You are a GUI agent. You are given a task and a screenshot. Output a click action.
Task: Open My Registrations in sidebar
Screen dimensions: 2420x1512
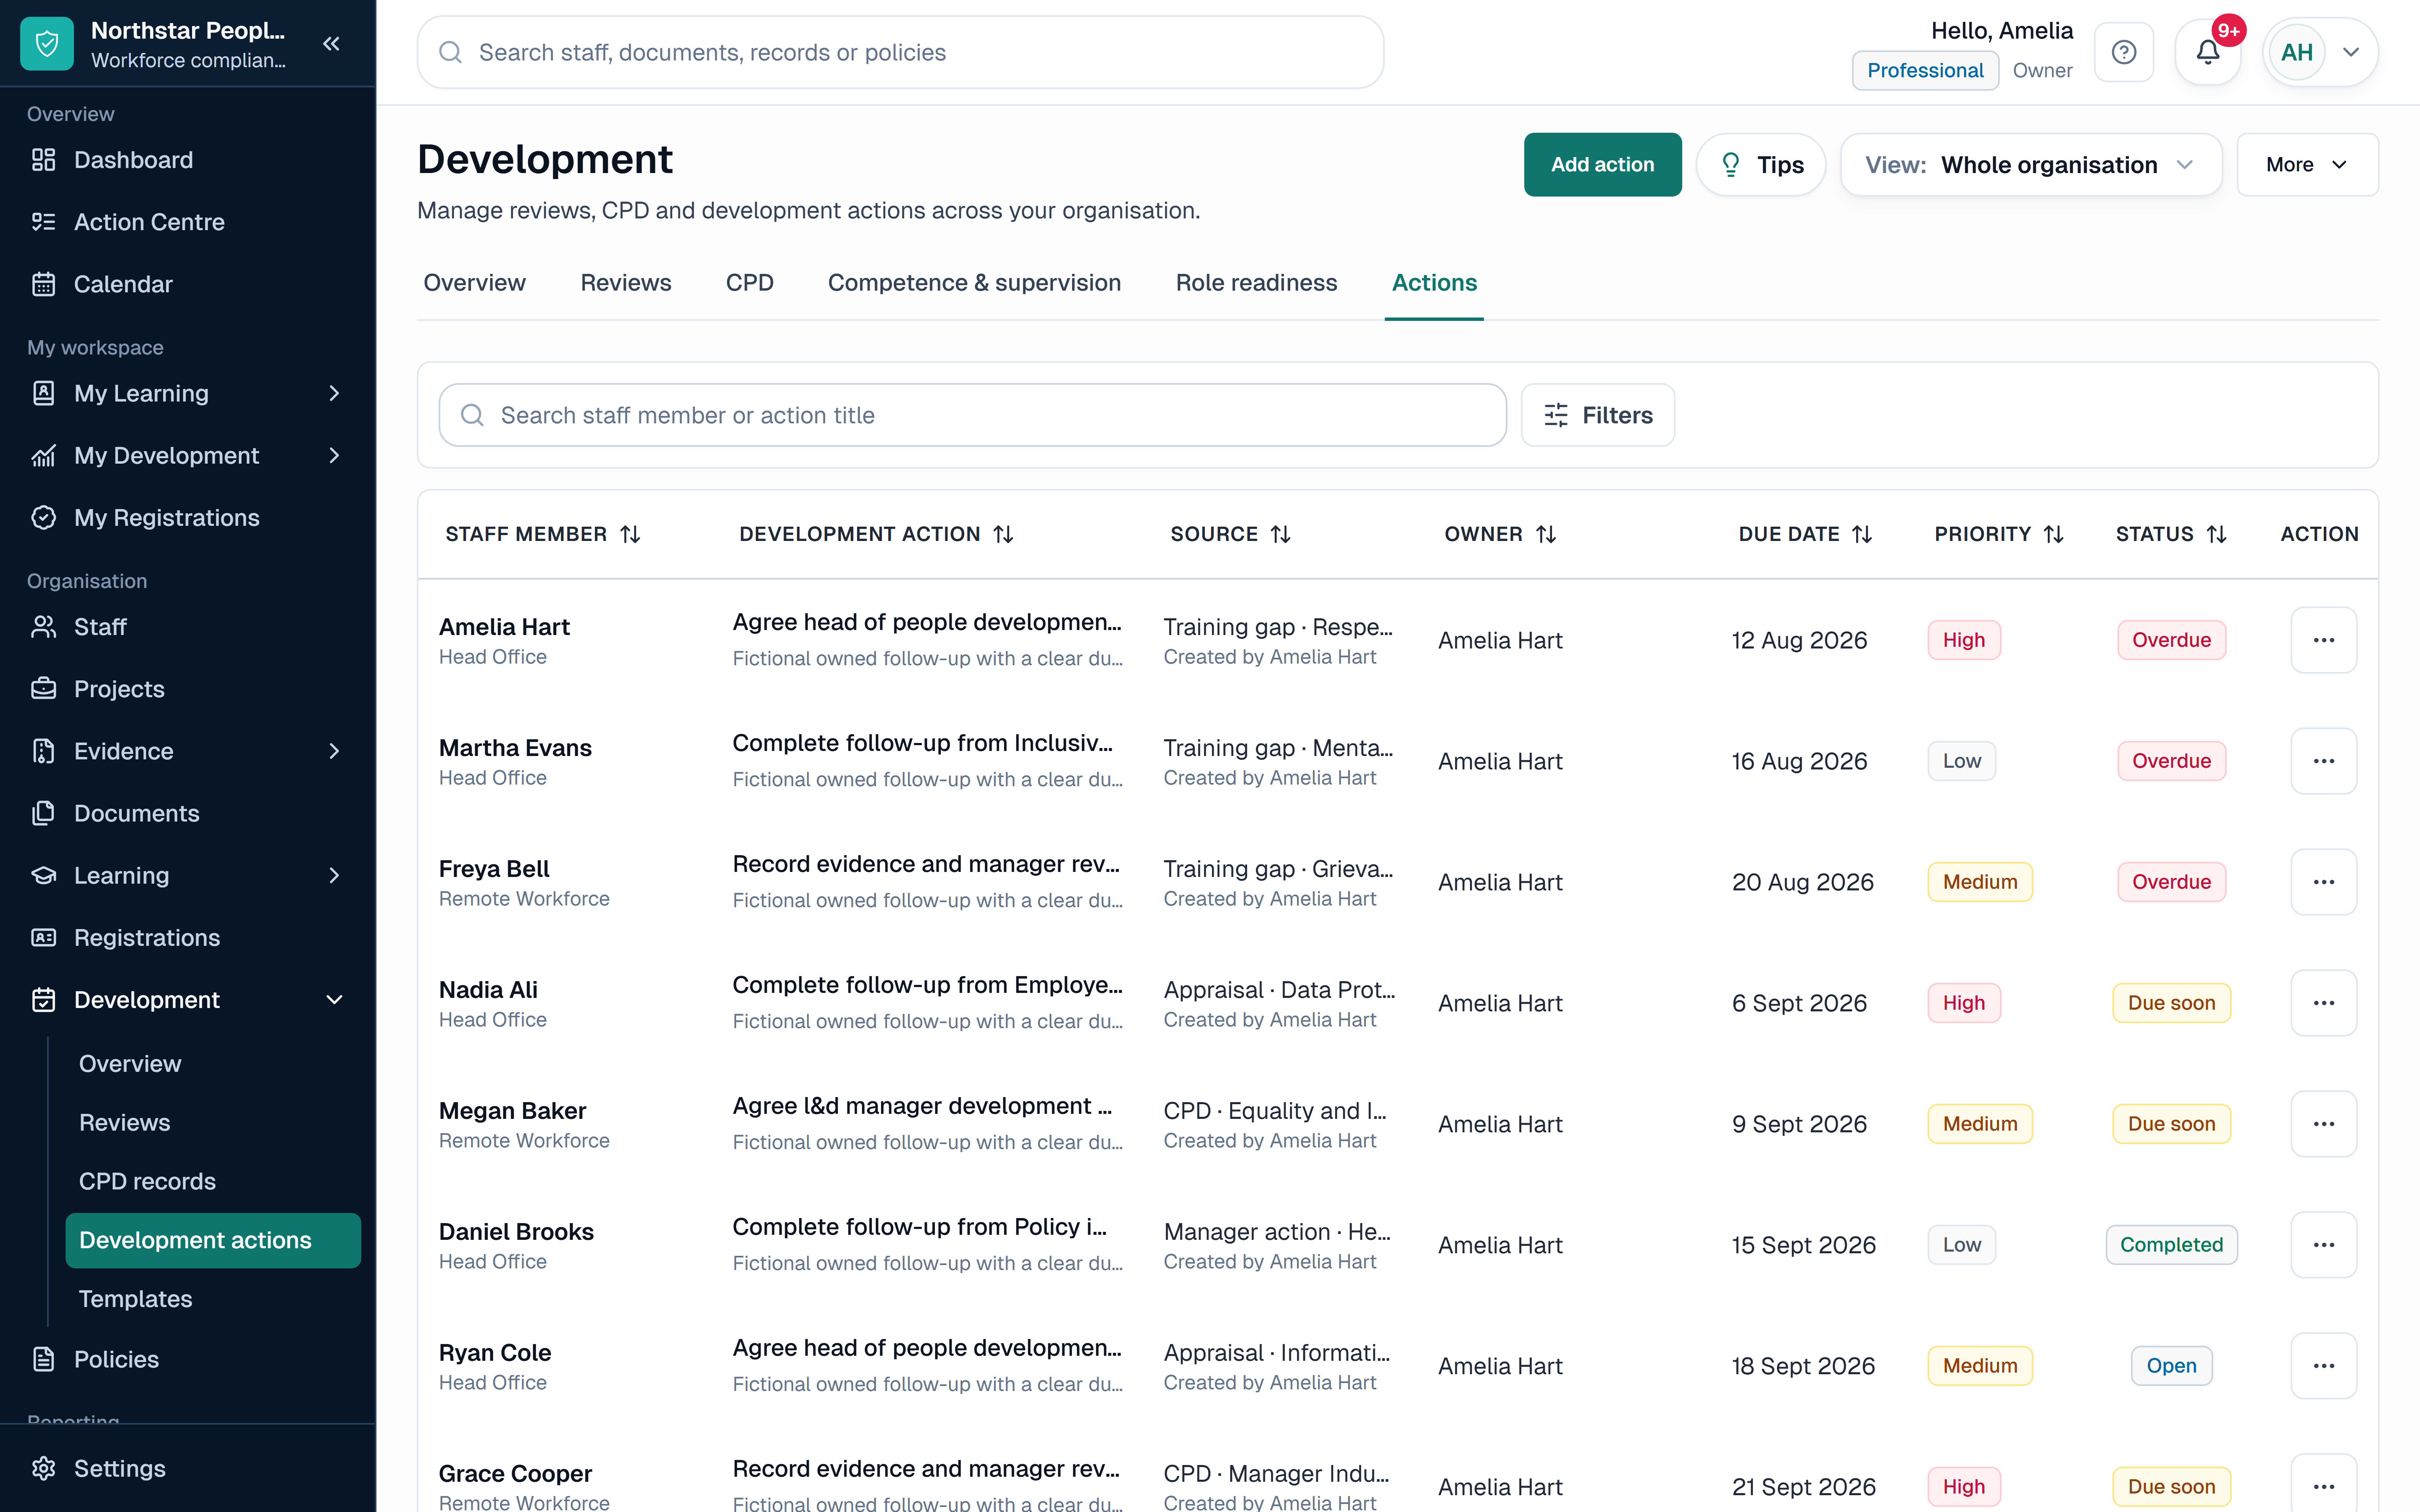tap(188, 517)
